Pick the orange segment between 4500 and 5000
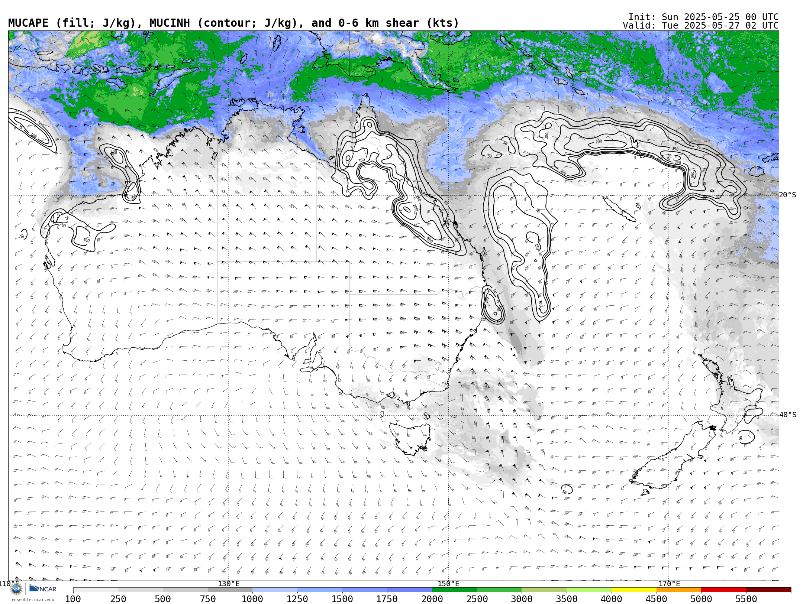Image resolution: width=803 pixels, height=604 pixels. 679,590
